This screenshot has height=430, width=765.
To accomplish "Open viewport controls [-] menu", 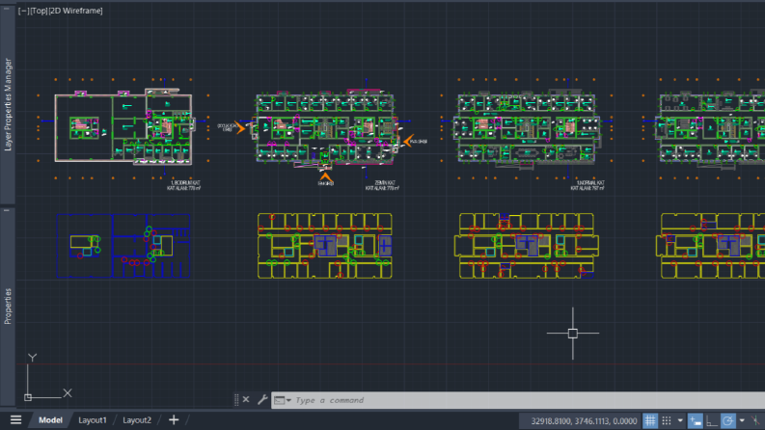I will (x=23, y=11).
